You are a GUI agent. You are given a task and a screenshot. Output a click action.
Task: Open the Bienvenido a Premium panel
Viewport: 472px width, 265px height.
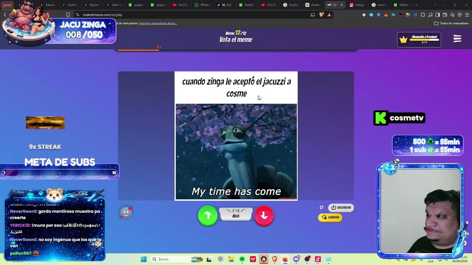(419, 40)
